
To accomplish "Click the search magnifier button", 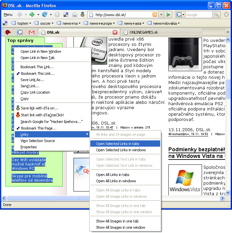I will click(x=216, y=15).
